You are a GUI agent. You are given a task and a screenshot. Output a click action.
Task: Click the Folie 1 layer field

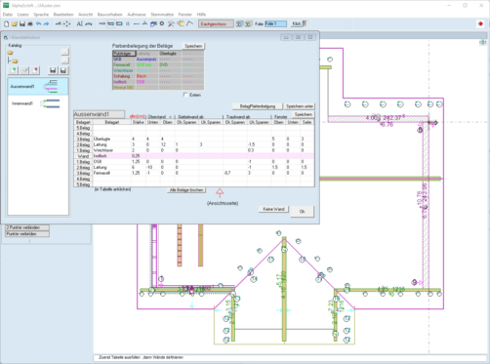[275, 23]
